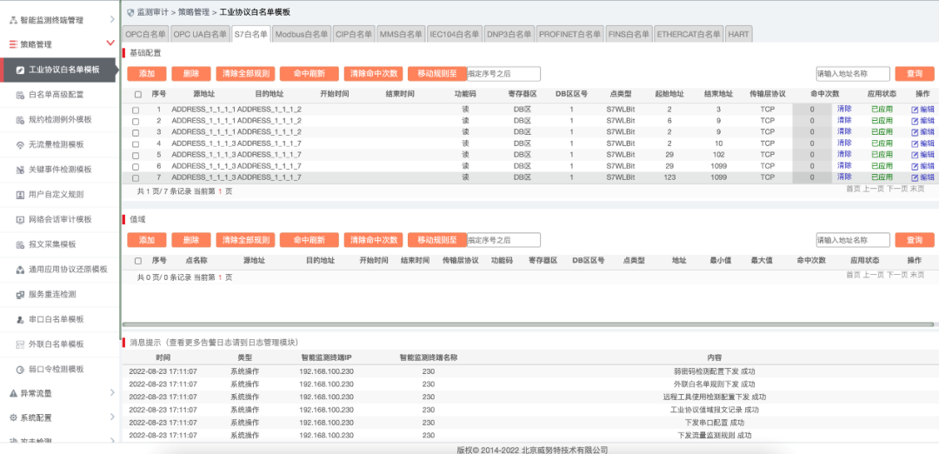Viewport: 939px width, 454px height.
Task: Switch to the DNP3白名单 tab
Action: coord(509,34)
